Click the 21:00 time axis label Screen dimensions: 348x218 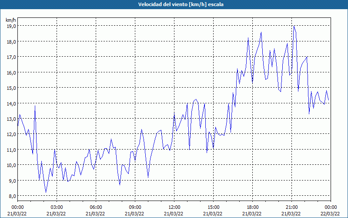click(x=291, y=208)
